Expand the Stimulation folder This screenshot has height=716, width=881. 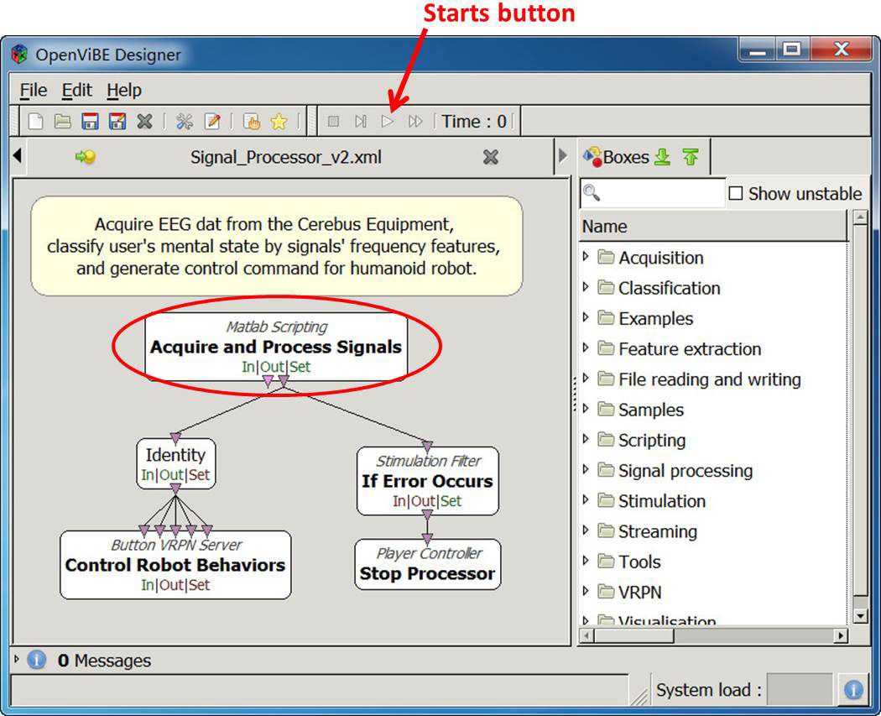click(x=586, y=499)
